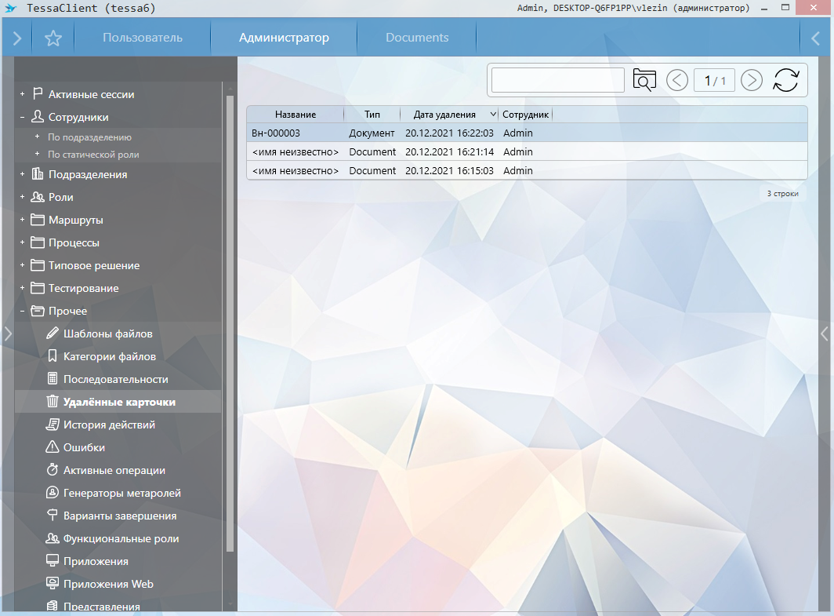The height and width of the screenshot is (616, 834).
Task: Open История действий in sidebar
Action: [x=109, y=425]
